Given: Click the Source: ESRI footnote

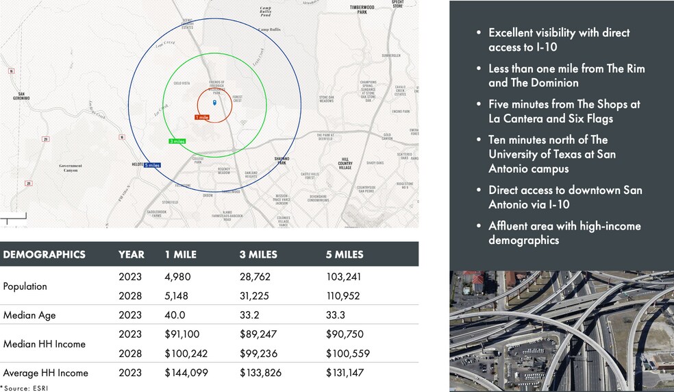Looking at the screenshot, I should point(25,388).
